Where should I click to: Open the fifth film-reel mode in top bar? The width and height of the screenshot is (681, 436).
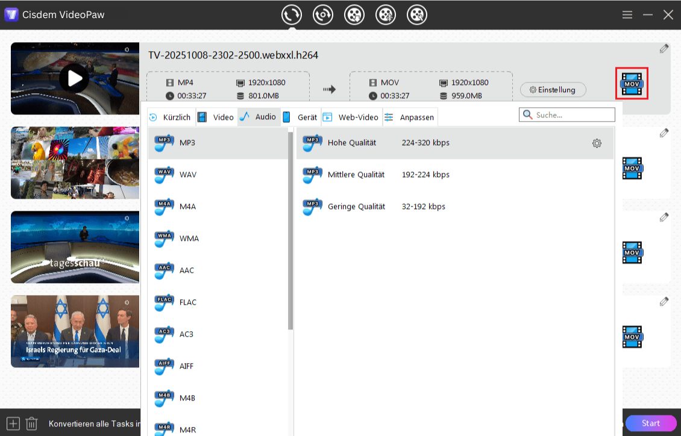(417, 14)
